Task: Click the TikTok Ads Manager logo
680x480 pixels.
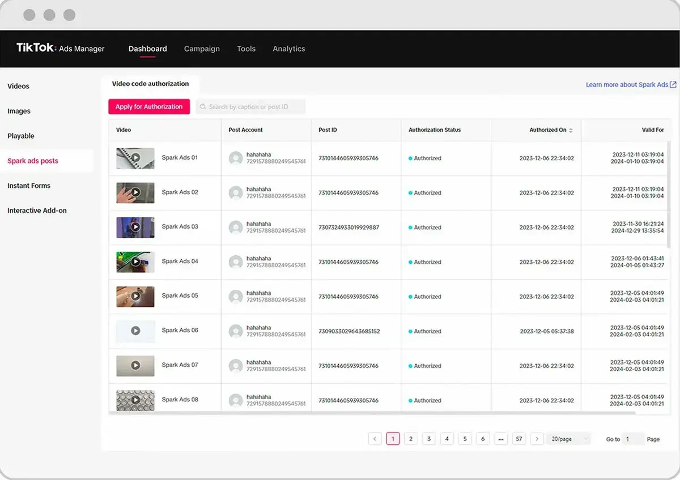Action: pos(60,48)
